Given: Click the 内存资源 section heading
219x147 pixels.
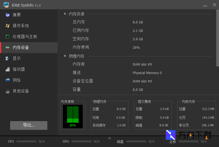Looking at the screenshot, I should (77, 14).
